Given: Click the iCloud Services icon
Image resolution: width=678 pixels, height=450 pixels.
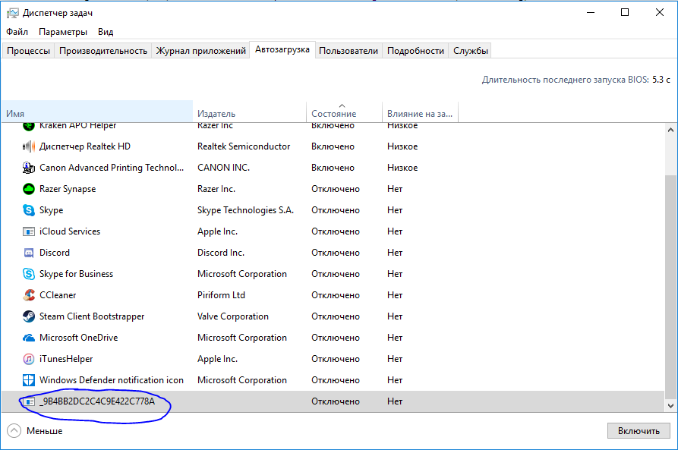Looking at the screenshot, I should click(x=29, y=231).
